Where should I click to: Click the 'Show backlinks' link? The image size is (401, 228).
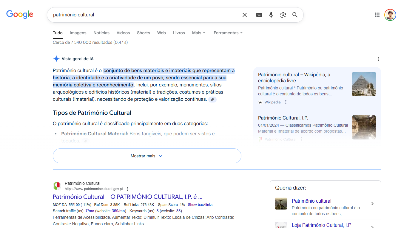[x=200, y=205]
